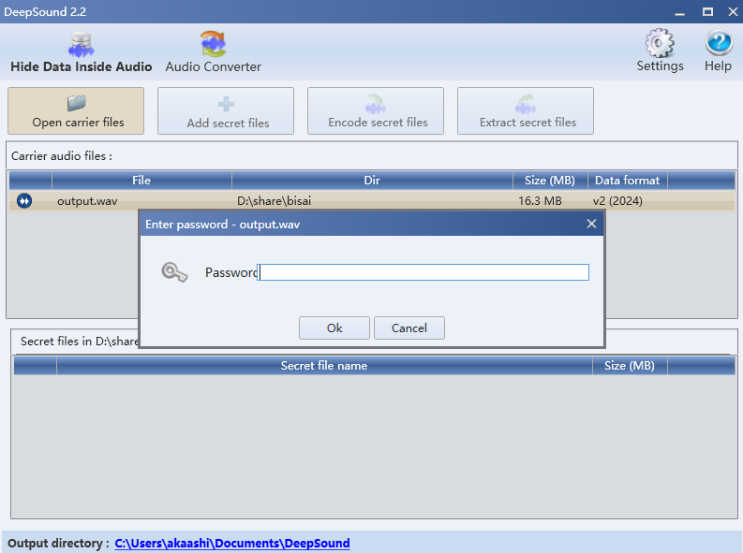Open the output directory link
Screen dimensions: 743x553
click(232, 543)
